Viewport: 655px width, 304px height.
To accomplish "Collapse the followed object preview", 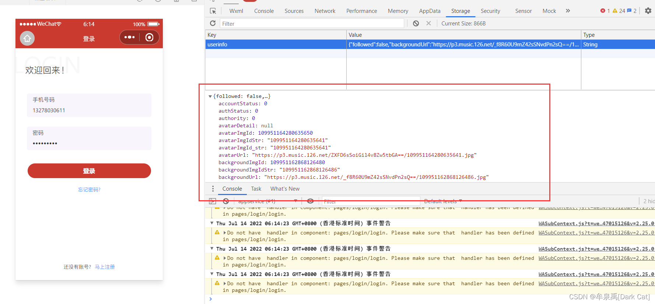I will coord(210,96).
